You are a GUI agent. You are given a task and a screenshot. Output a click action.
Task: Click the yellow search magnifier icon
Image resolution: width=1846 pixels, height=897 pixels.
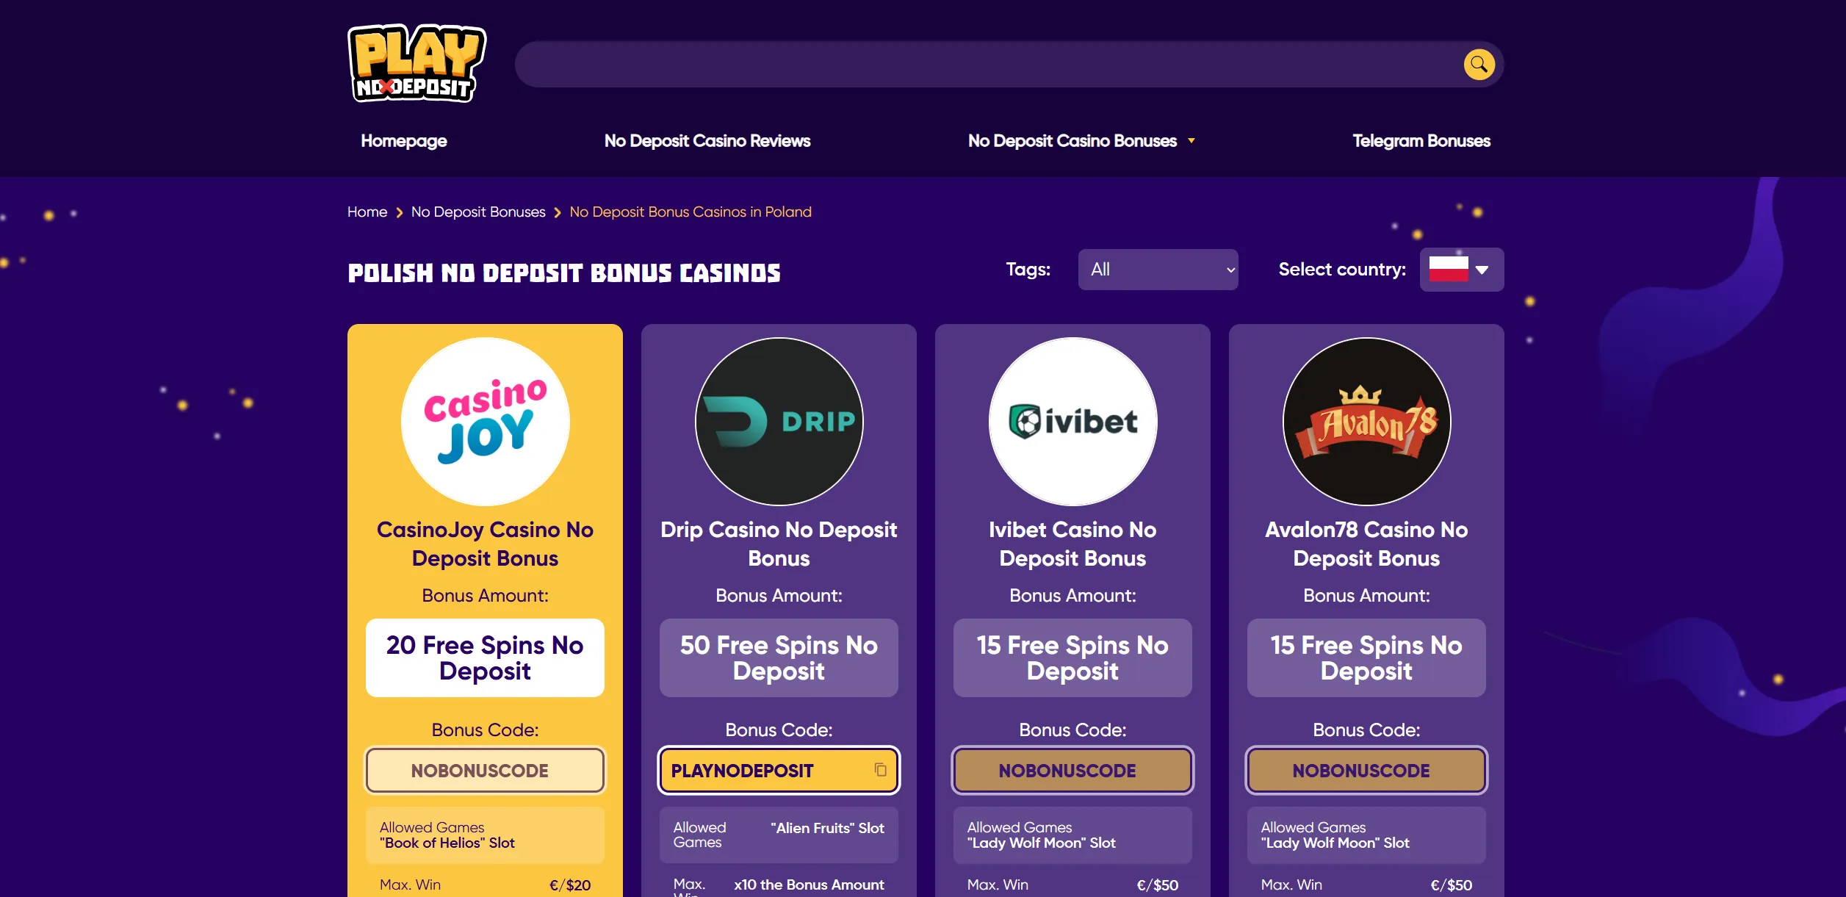tap(1479, 65)
